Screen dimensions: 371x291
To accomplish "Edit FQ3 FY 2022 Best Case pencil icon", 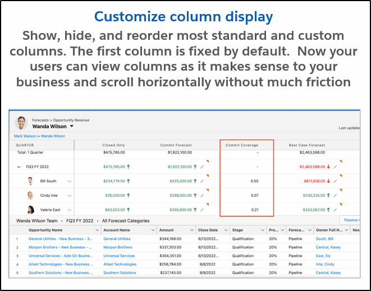I will click(335, 167).
